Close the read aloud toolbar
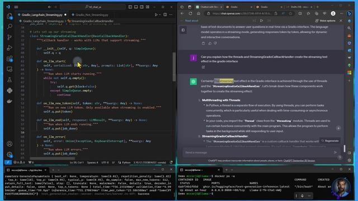The image size is (358, 201). [341, 21]
